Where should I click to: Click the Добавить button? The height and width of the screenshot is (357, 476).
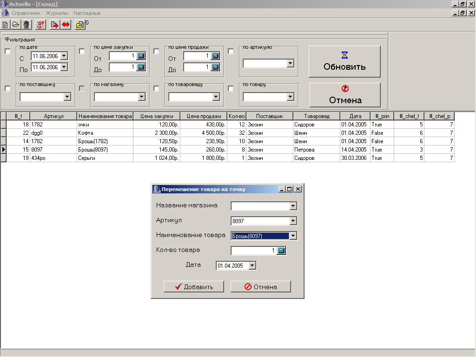point(194,287)
